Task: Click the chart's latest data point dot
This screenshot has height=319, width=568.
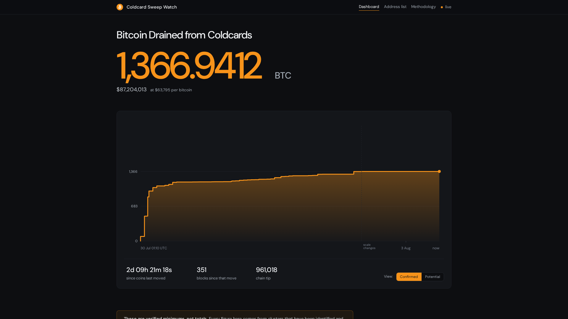Action: pyautogui.click(x=439, y=171)
